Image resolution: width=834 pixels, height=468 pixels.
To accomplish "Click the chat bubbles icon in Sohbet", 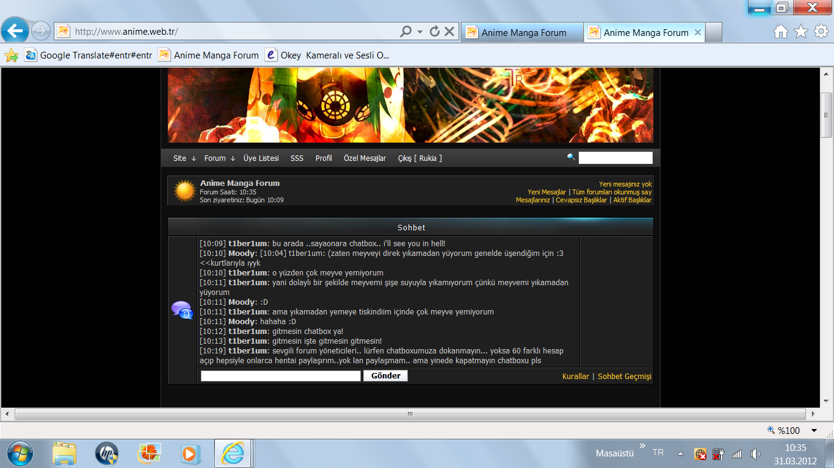I will [x=182, y=310].
